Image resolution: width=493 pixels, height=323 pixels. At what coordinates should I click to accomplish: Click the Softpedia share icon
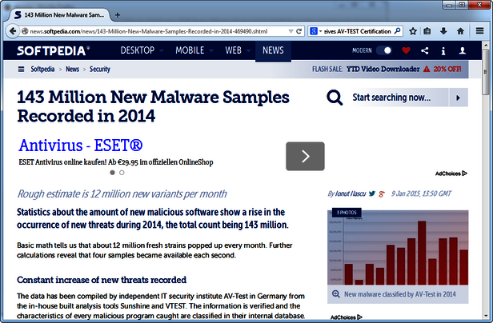pos(424,50)
